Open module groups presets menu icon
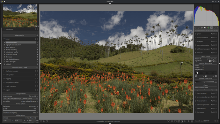The height and width of the screenshot is (124, 220). tap(217, 28)
